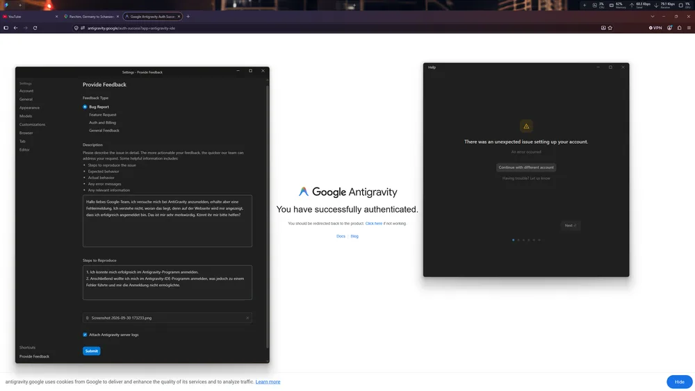The height and width of the screenshot is (391, 695).
Task: Click the lightning bolt icon at top left
Action: click(x=6, y=6)
